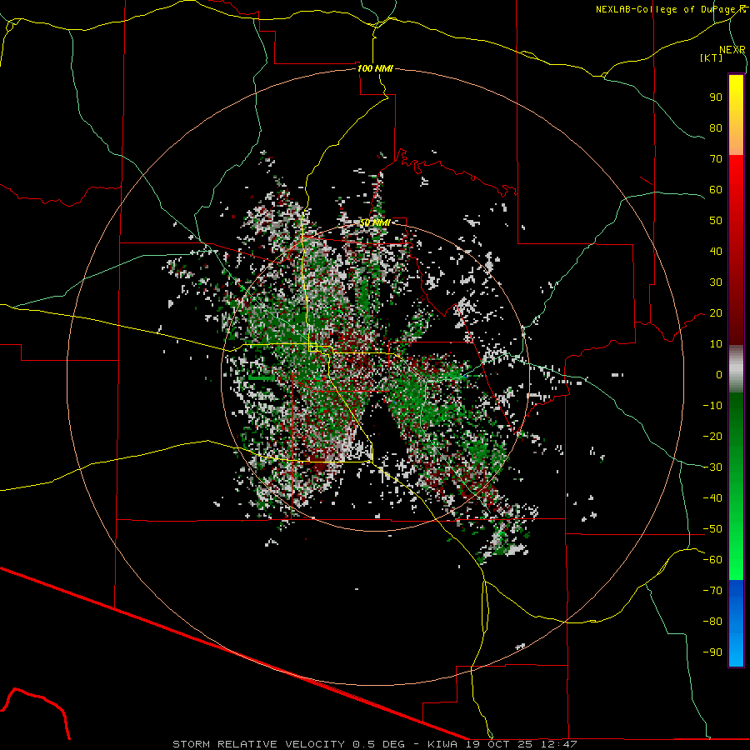This screenshot has width=750, height=750.
Task: Select the -30 value on velocity scale
Action: (712, 467)
